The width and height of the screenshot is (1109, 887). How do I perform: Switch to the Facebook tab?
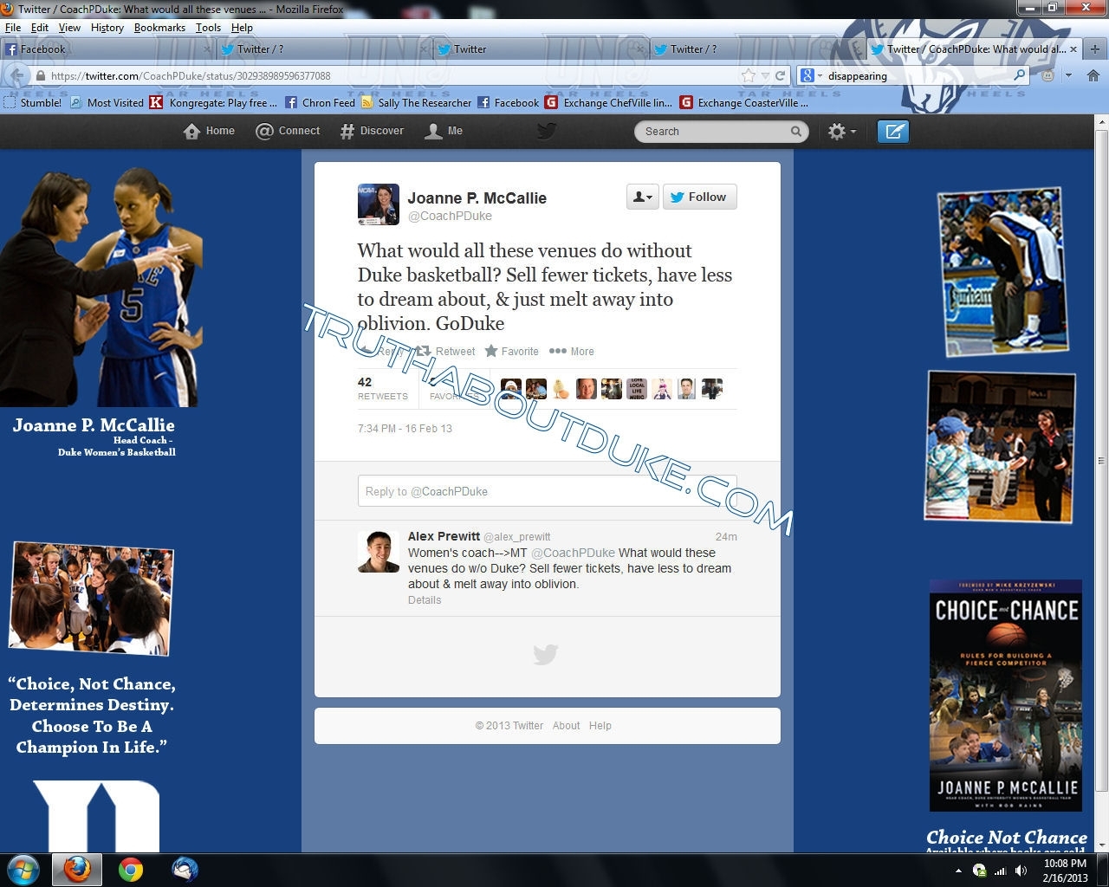(x=108, y=49)
